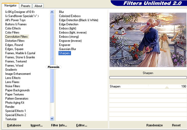Switch to the Navigator tab
The width and height of the screenshot is (187, 130).
pos(10,5)
